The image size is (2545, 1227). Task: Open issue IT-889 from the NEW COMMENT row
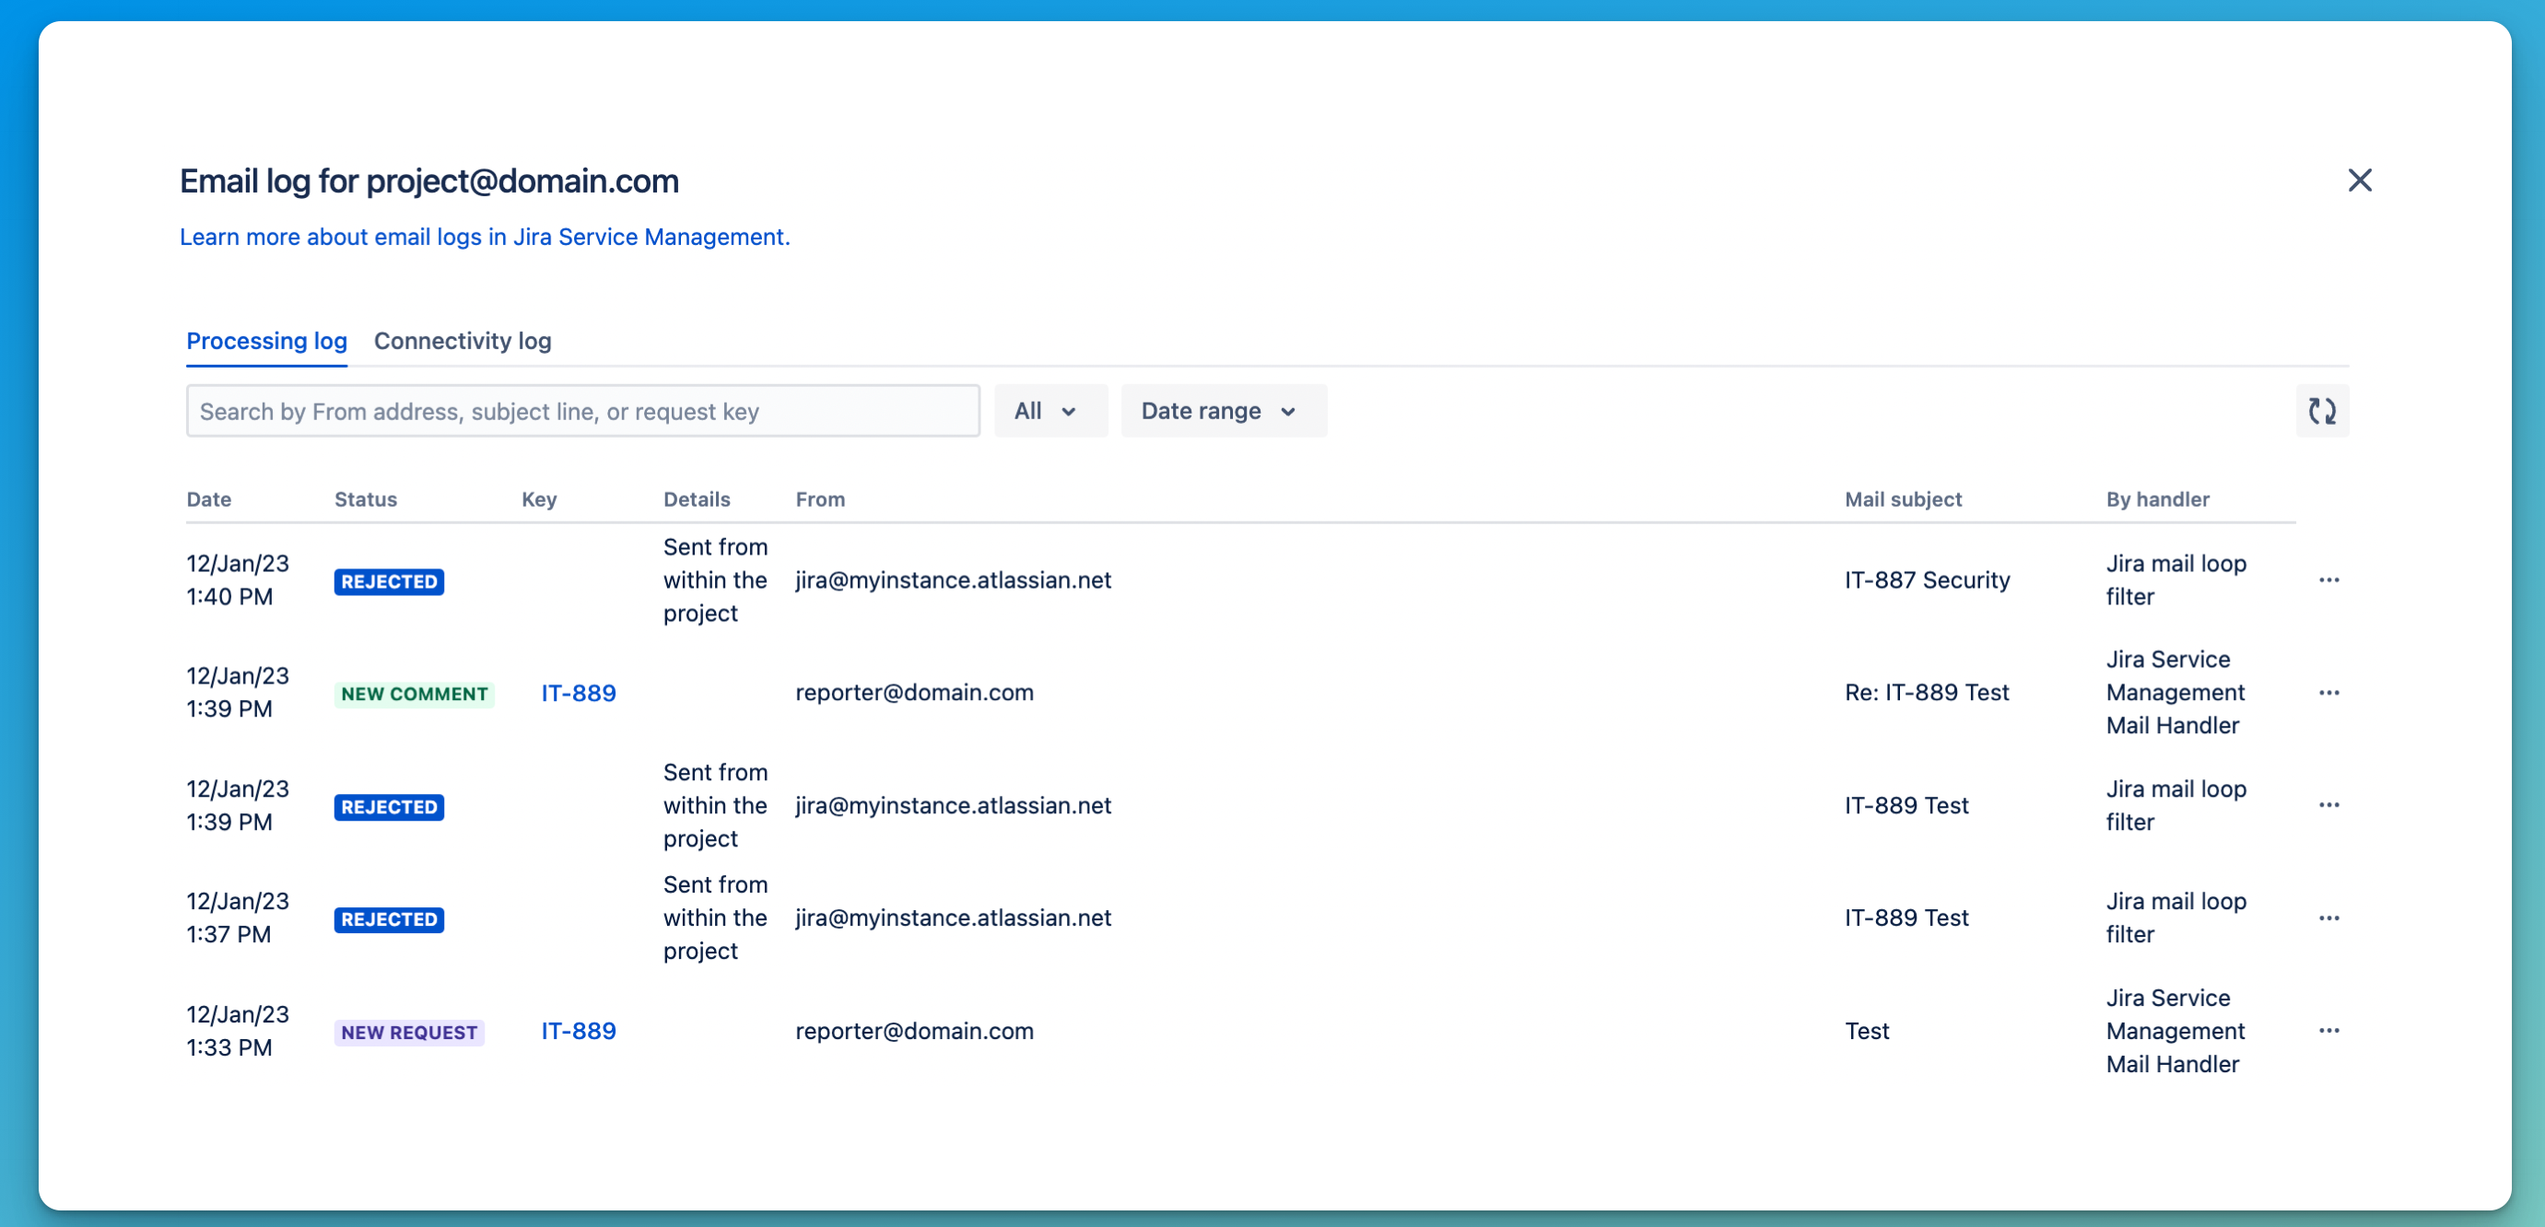click(578, 693)
